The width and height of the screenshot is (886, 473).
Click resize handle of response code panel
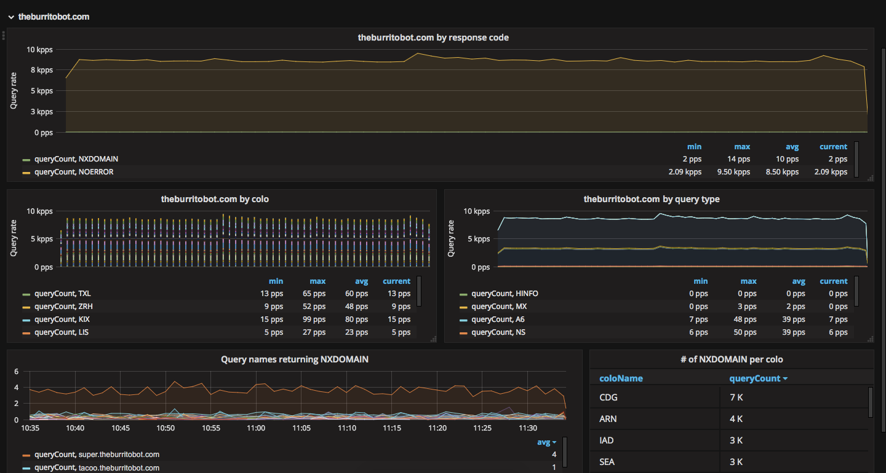870,178
